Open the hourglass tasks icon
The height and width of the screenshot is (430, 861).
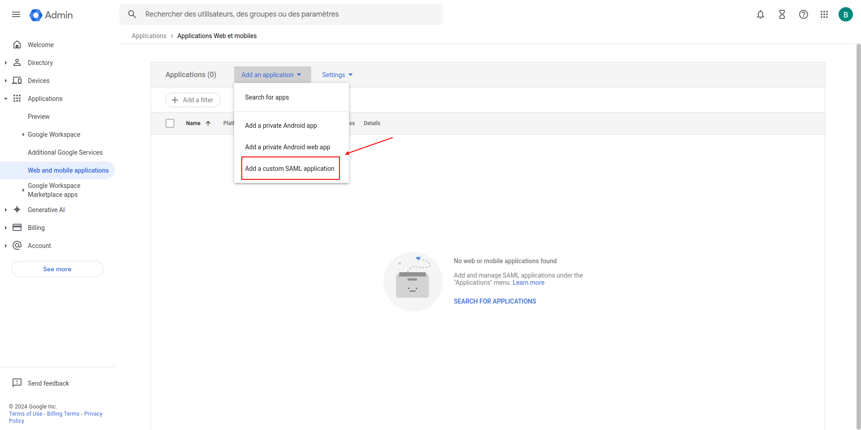tap(782, 14)
